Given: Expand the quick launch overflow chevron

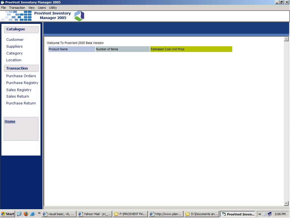Looking at the screenshot, I should click(39, 213).
